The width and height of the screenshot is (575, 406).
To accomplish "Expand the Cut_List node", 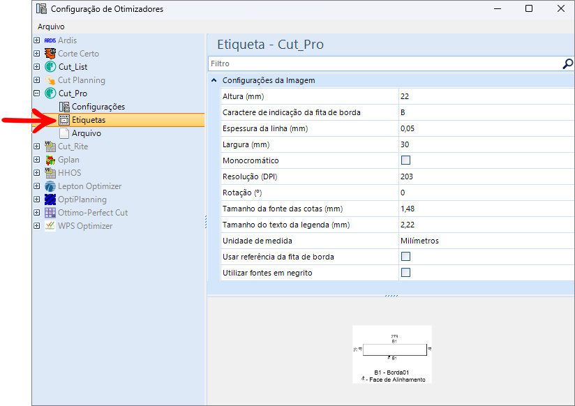I will click(x=37, y=67).
